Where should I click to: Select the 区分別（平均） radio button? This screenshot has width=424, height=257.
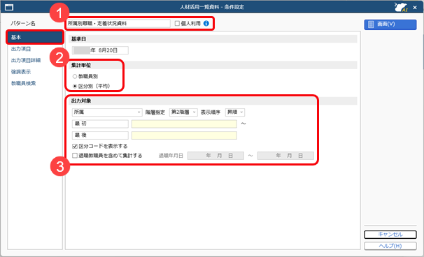(75, 87)
